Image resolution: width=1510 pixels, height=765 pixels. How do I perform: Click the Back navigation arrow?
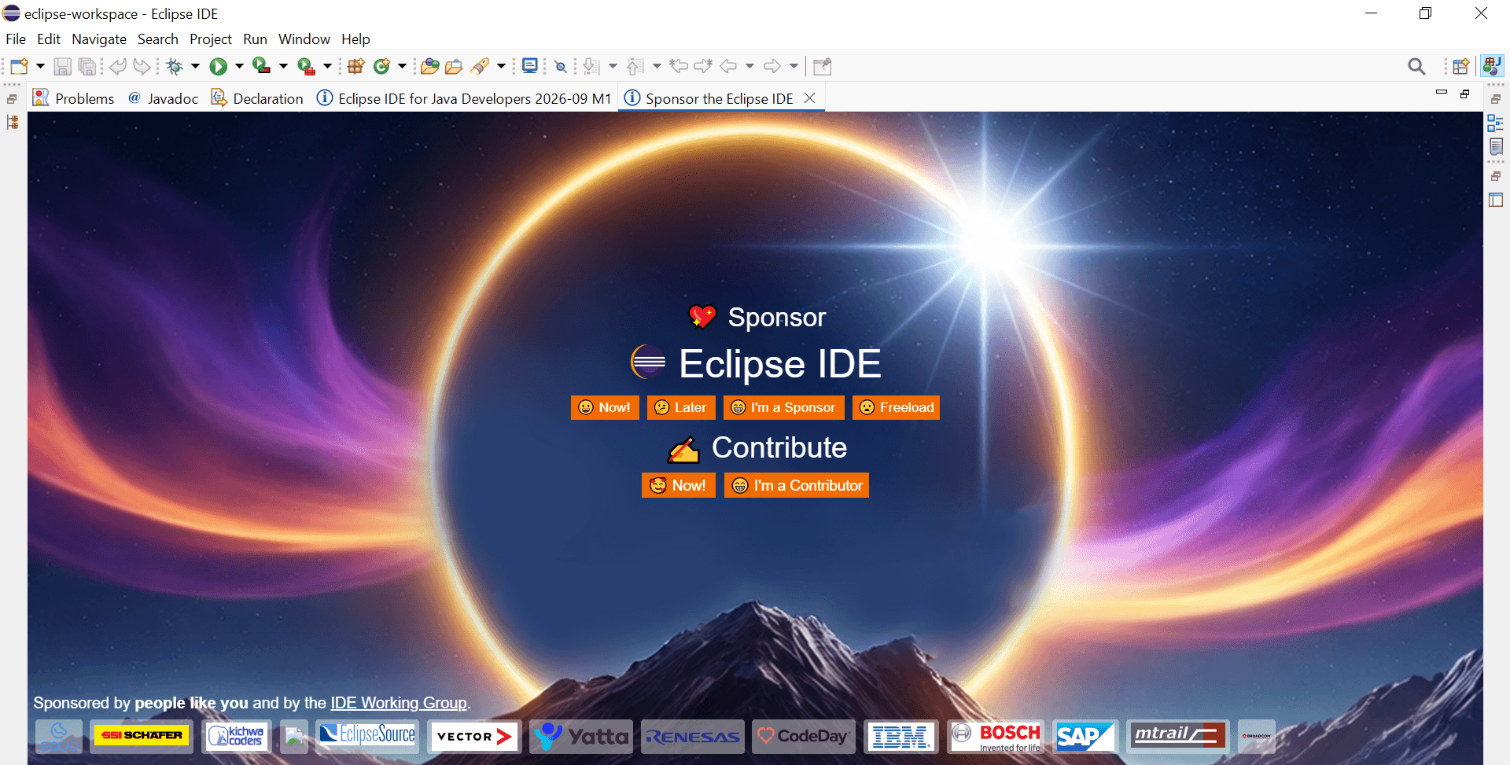(729, 66)
